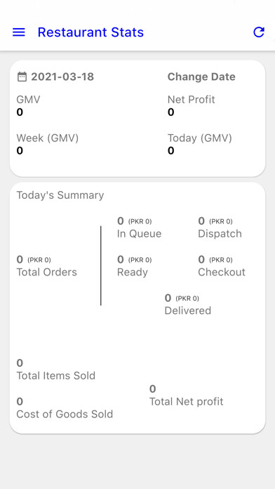Tap the Checkout orders stat

click(x=222, y=266)
